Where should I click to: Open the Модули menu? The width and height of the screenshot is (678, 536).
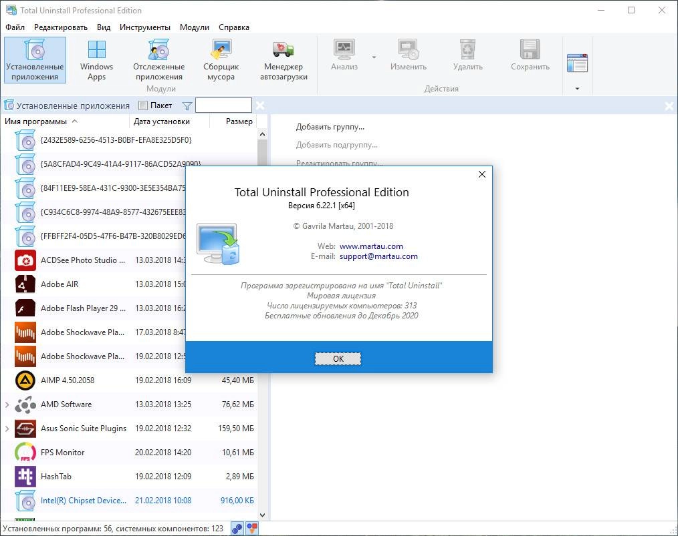click(x=195, y=27)
